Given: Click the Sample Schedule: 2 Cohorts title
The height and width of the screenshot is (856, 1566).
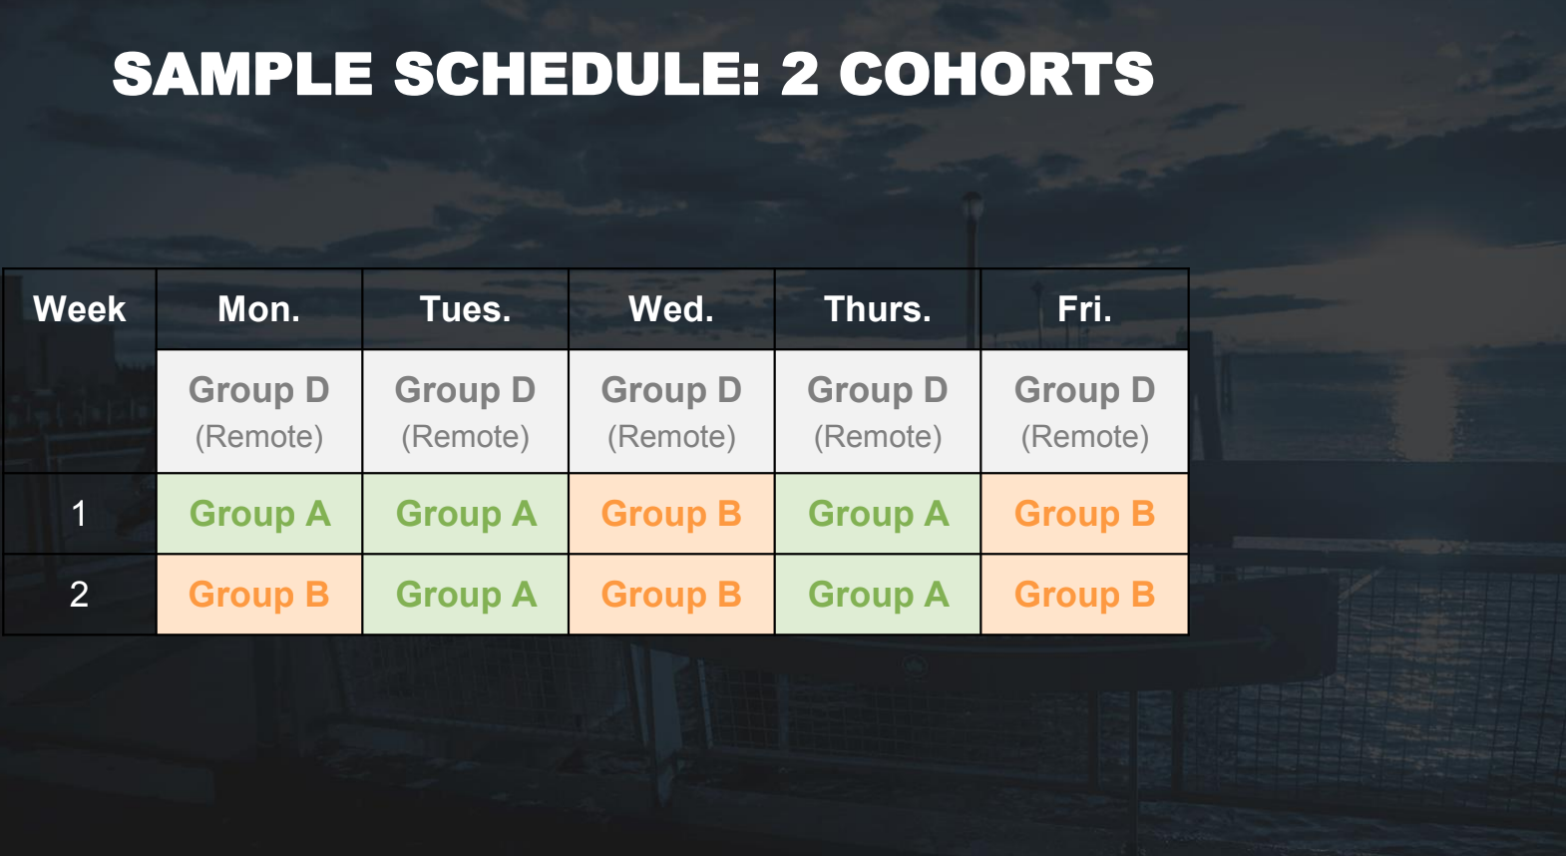Looking at the screenshot, I should [x=632, y=74].
